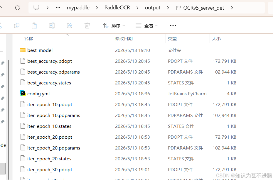Click date 2026/5/13 19:10 of best_model

132,50
